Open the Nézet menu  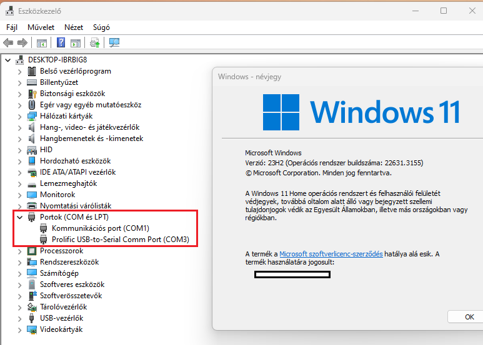point(74,27)
